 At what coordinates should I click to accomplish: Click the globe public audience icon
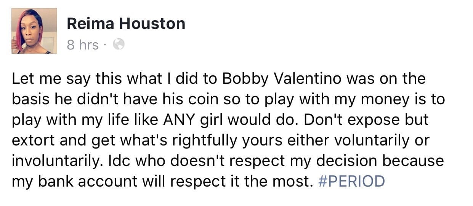[x=119, y=45]
